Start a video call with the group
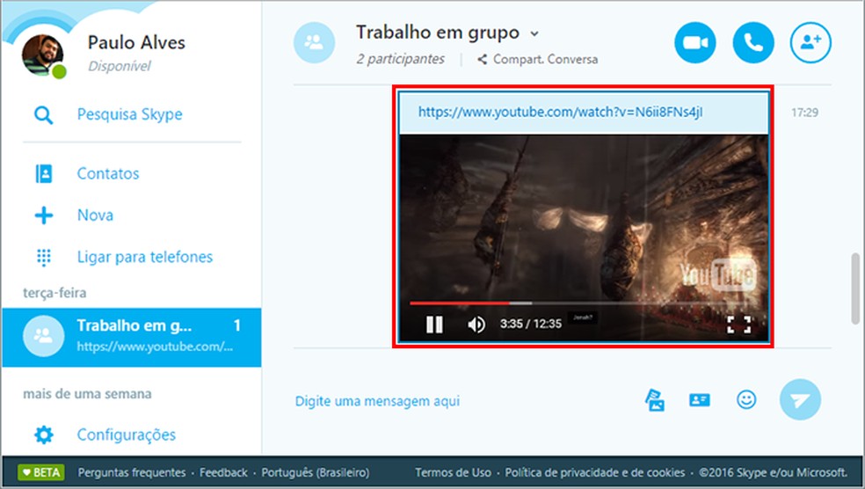865x489 pixels. 695,42
